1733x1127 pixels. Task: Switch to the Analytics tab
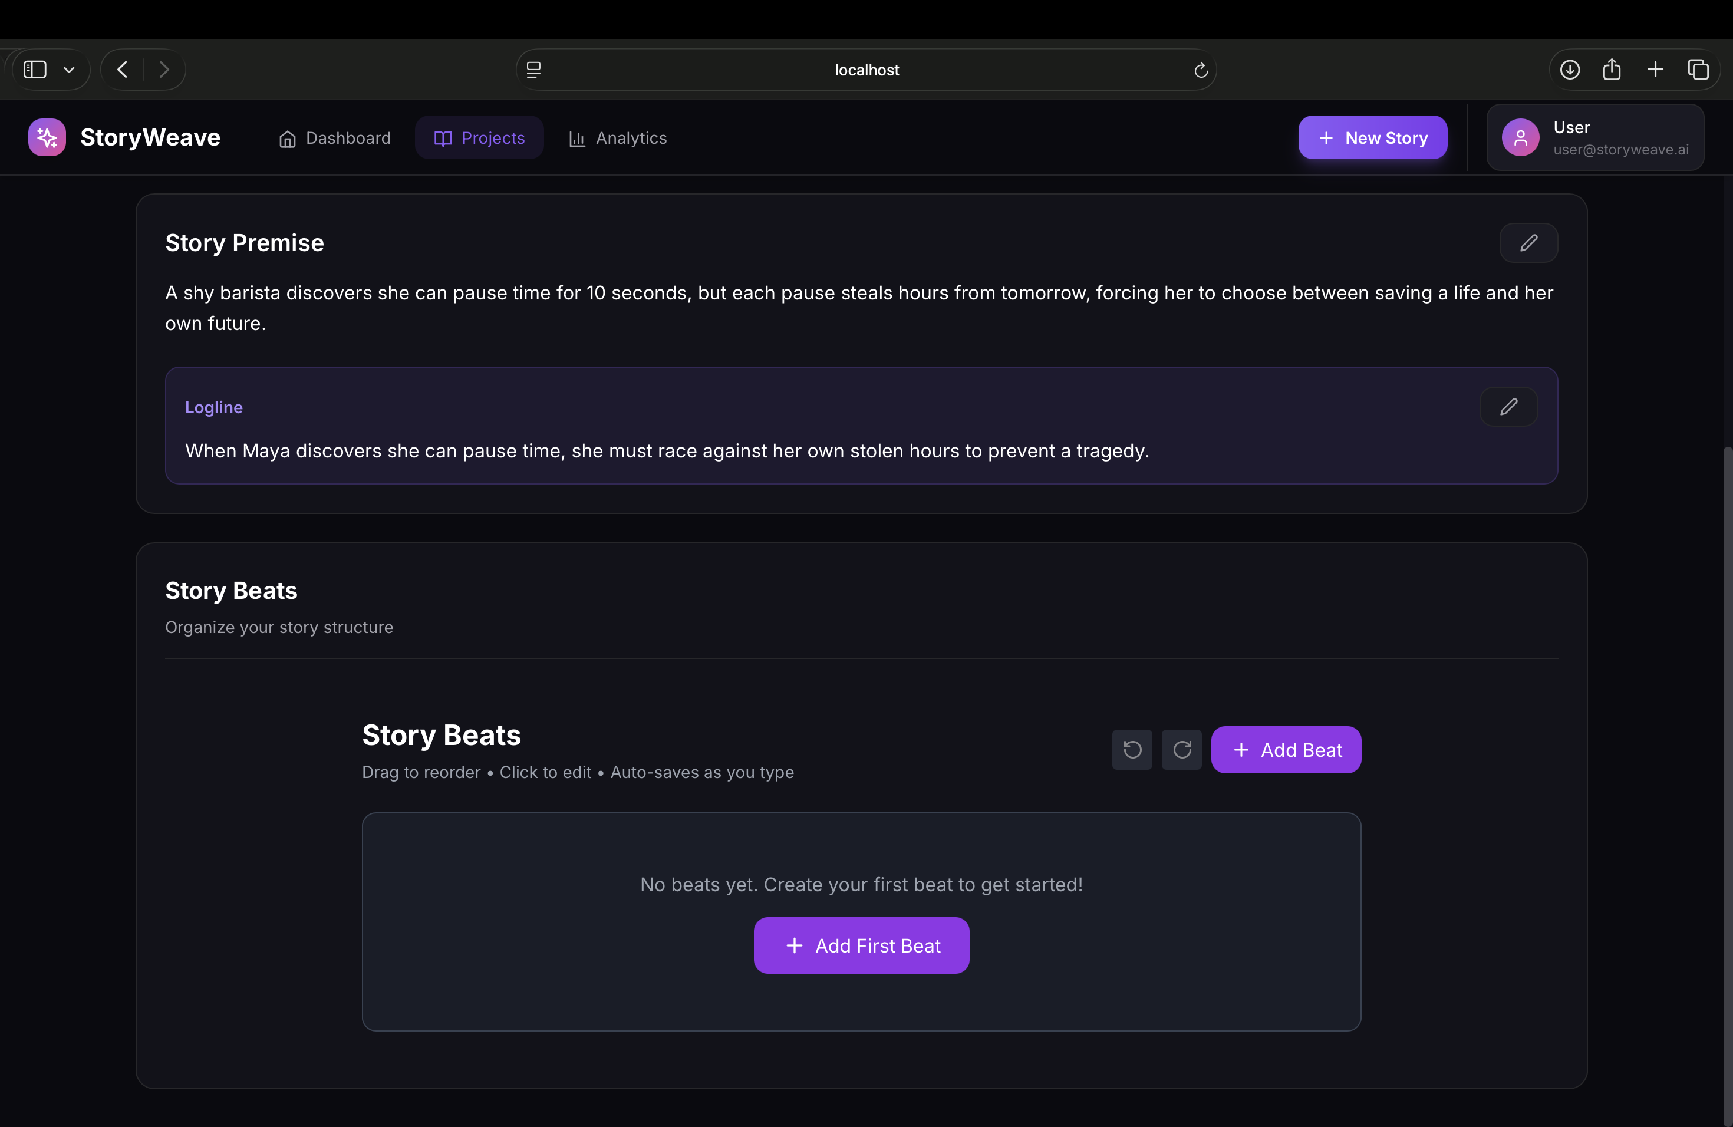(618, 137)
